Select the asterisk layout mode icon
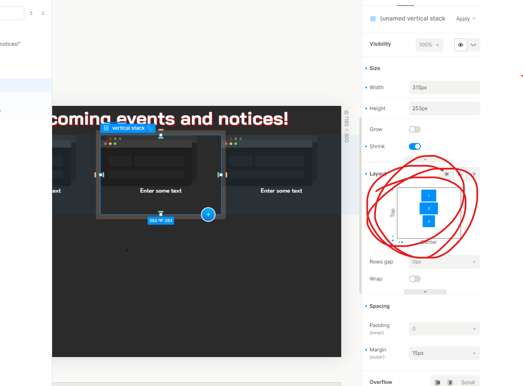Viewport: 523px width, 386px height. 447,174
